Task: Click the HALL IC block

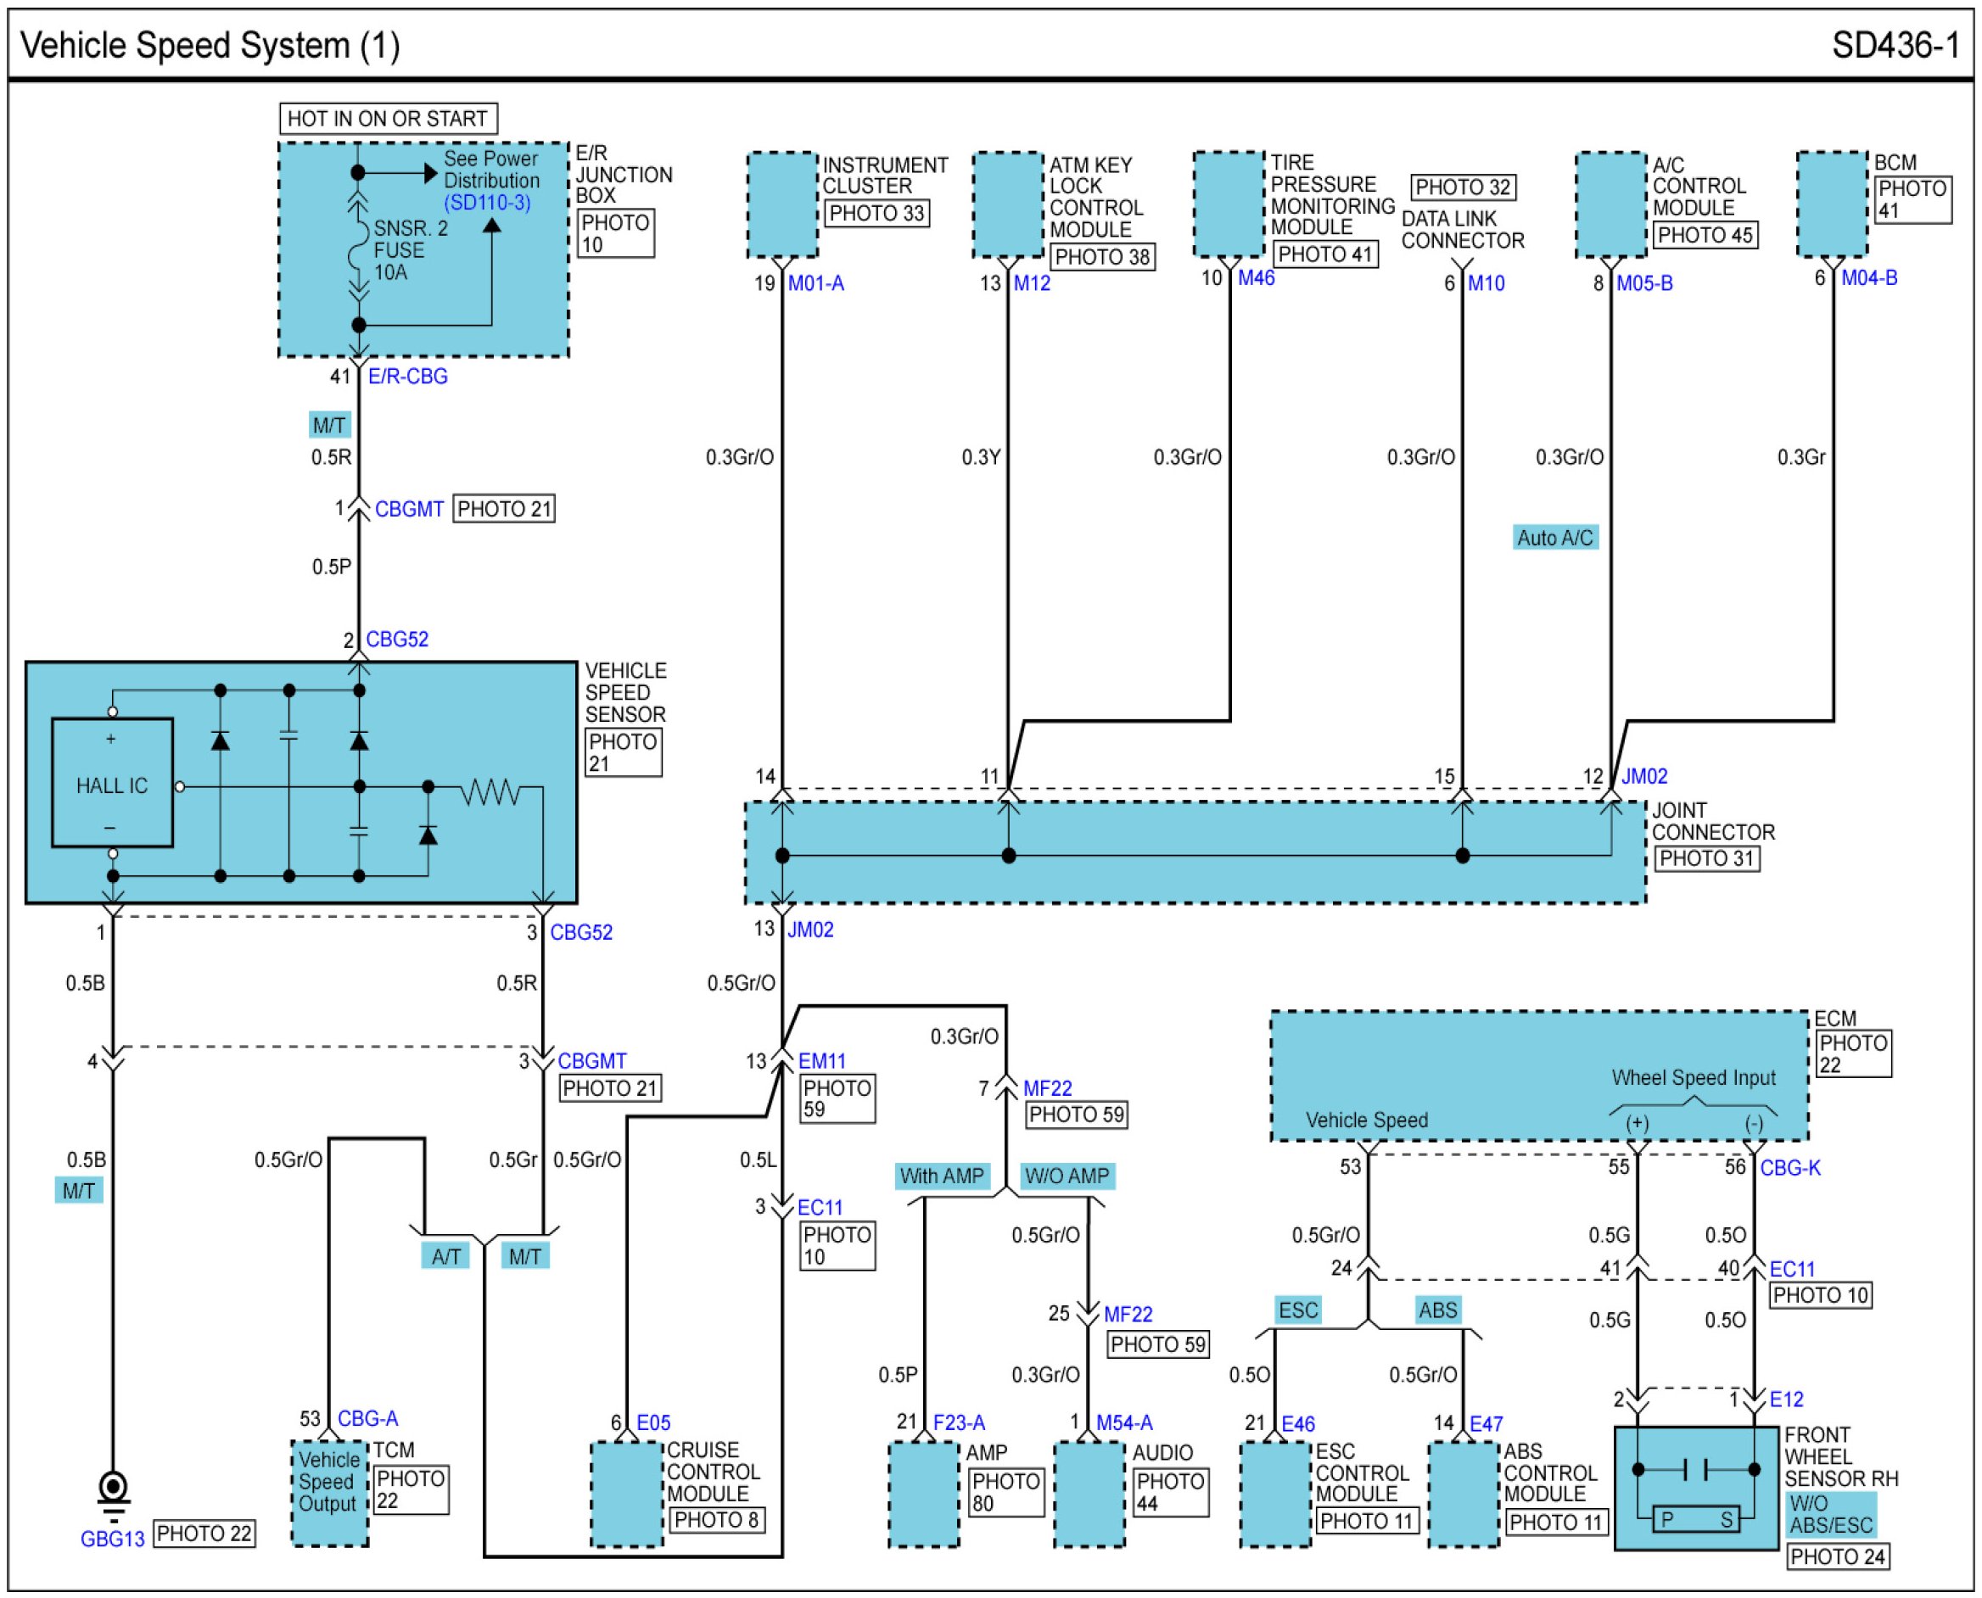Action: point(112,784)
